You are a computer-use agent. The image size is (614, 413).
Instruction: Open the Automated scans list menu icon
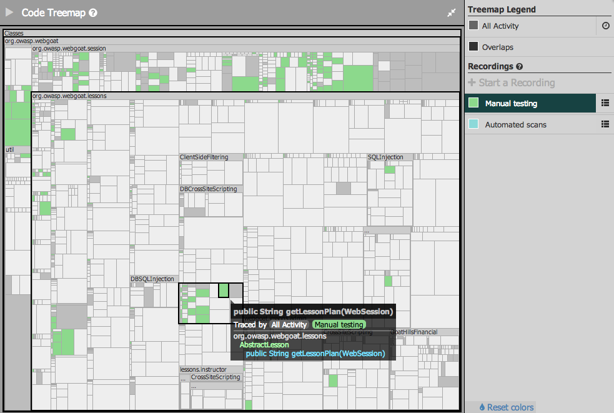(605, 124)
